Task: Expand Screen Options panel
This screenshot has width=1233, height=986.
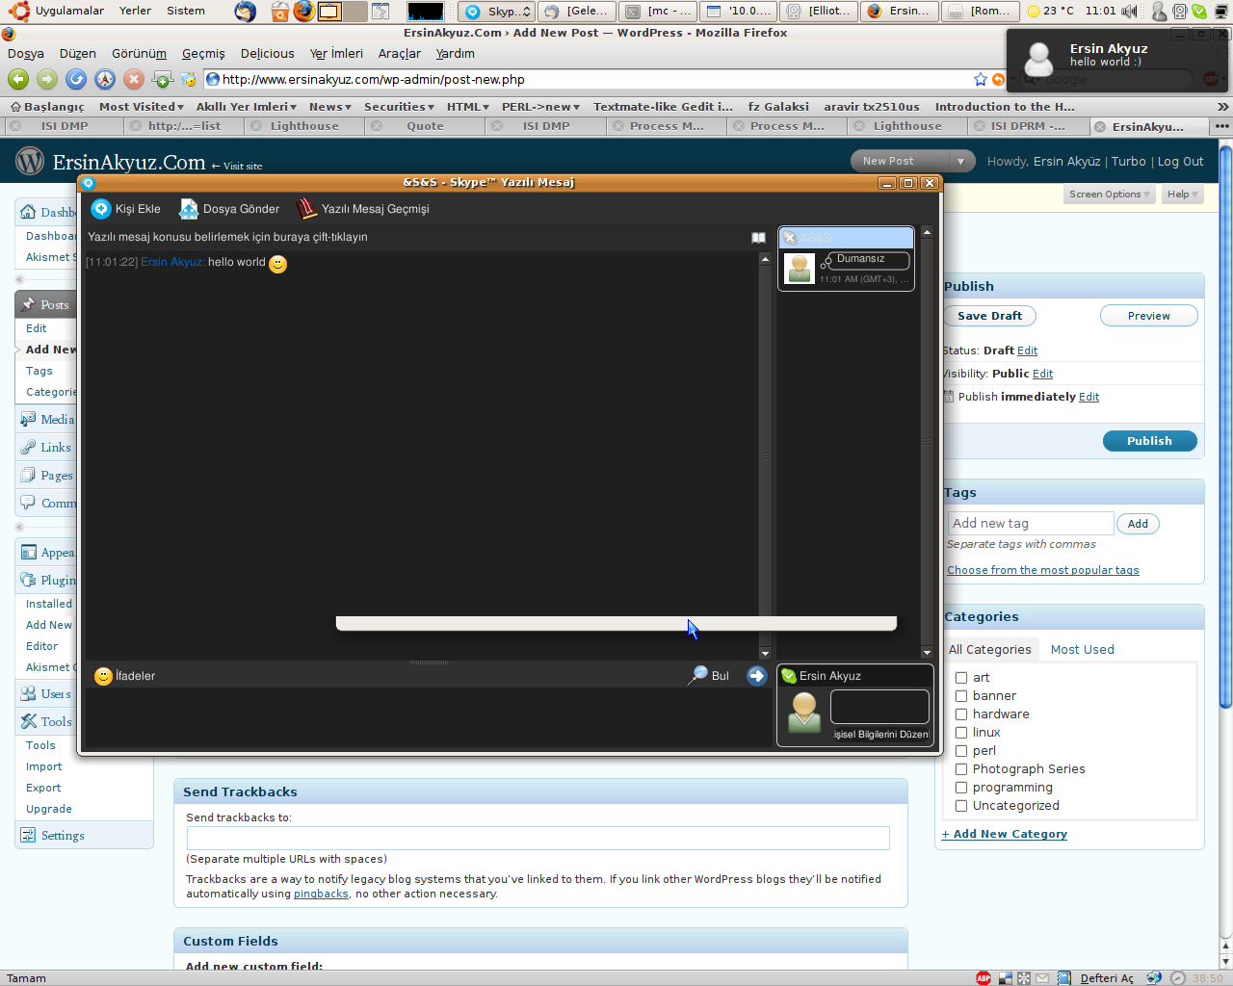Action: tap(1109, 195)
